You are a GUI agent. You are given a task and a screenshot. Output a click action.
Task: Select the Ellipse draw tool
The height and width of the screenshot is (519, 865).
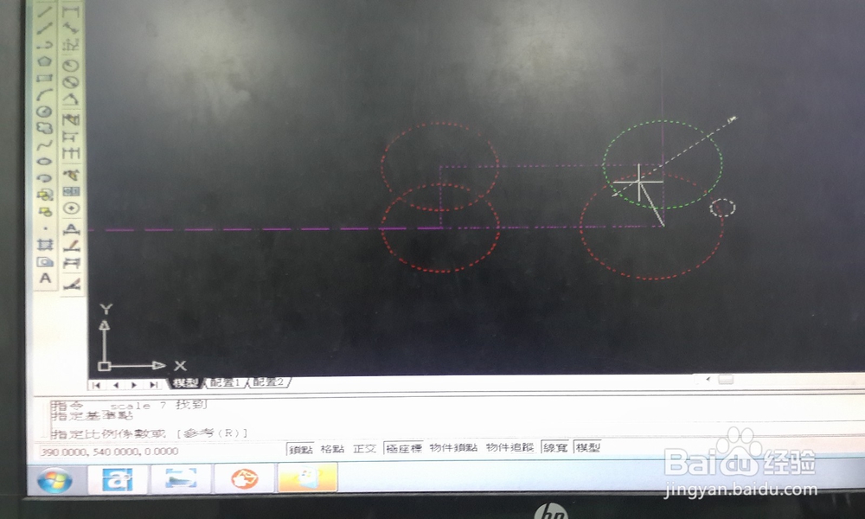point(45,162)
